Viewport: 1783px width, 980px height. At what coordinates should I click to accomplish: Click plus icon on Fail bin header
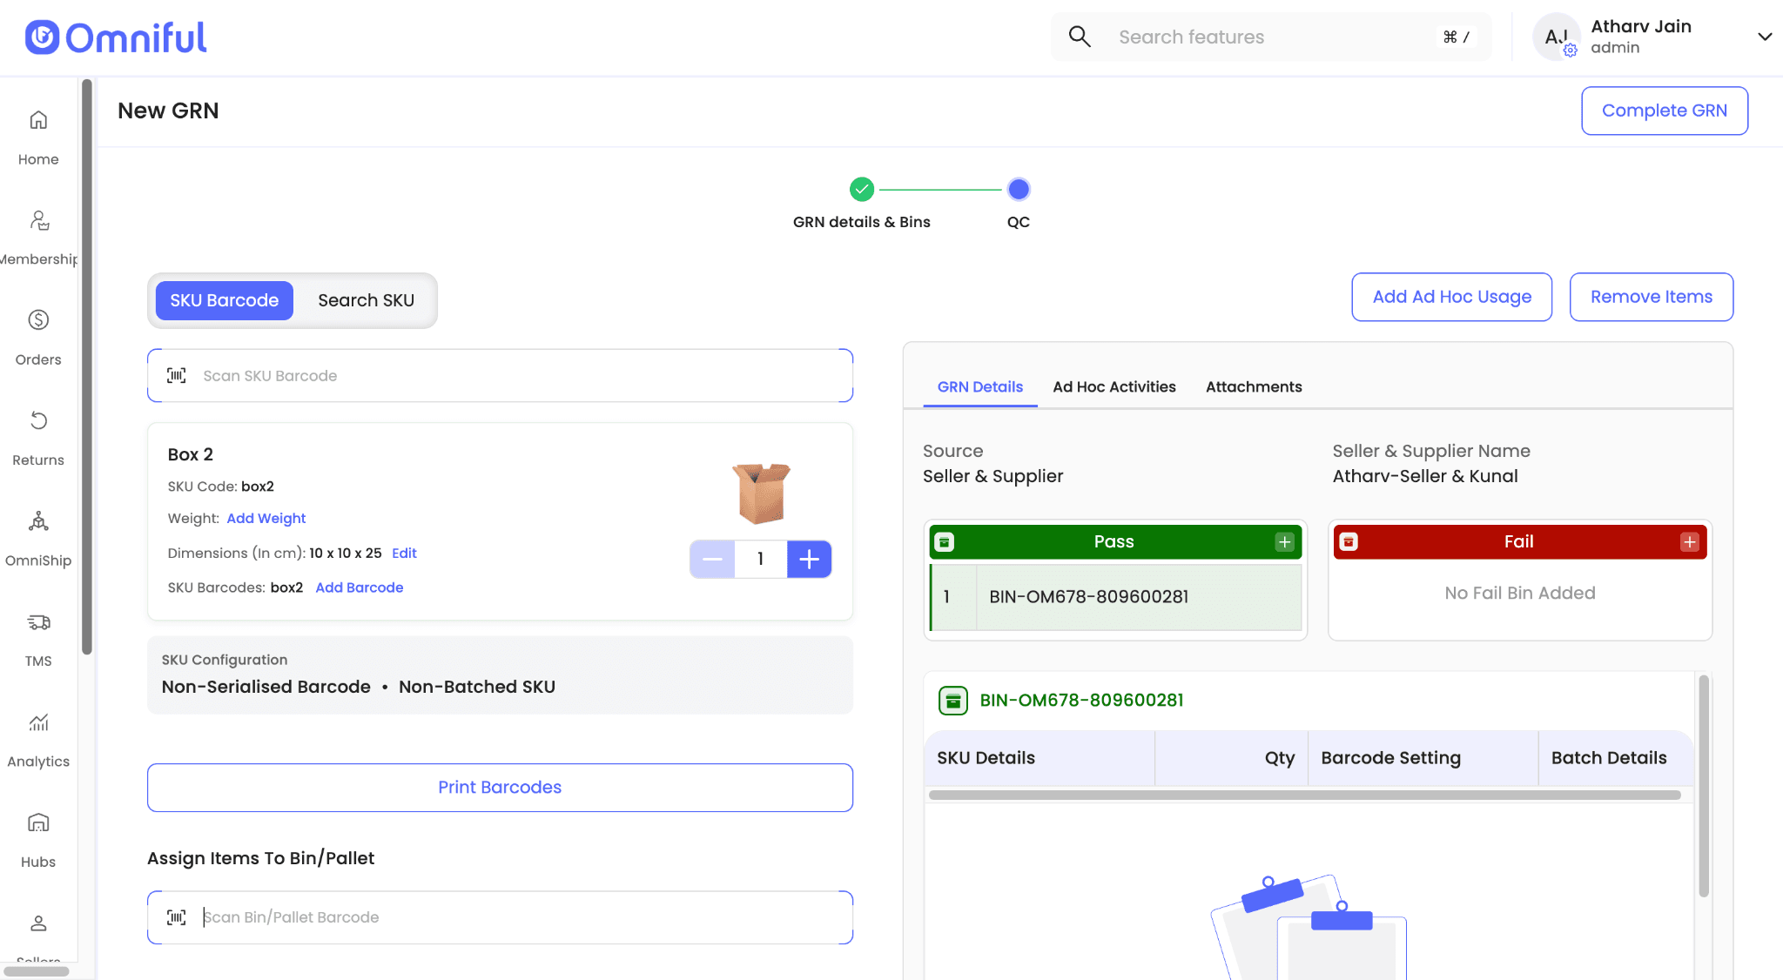click(1689, 542)
